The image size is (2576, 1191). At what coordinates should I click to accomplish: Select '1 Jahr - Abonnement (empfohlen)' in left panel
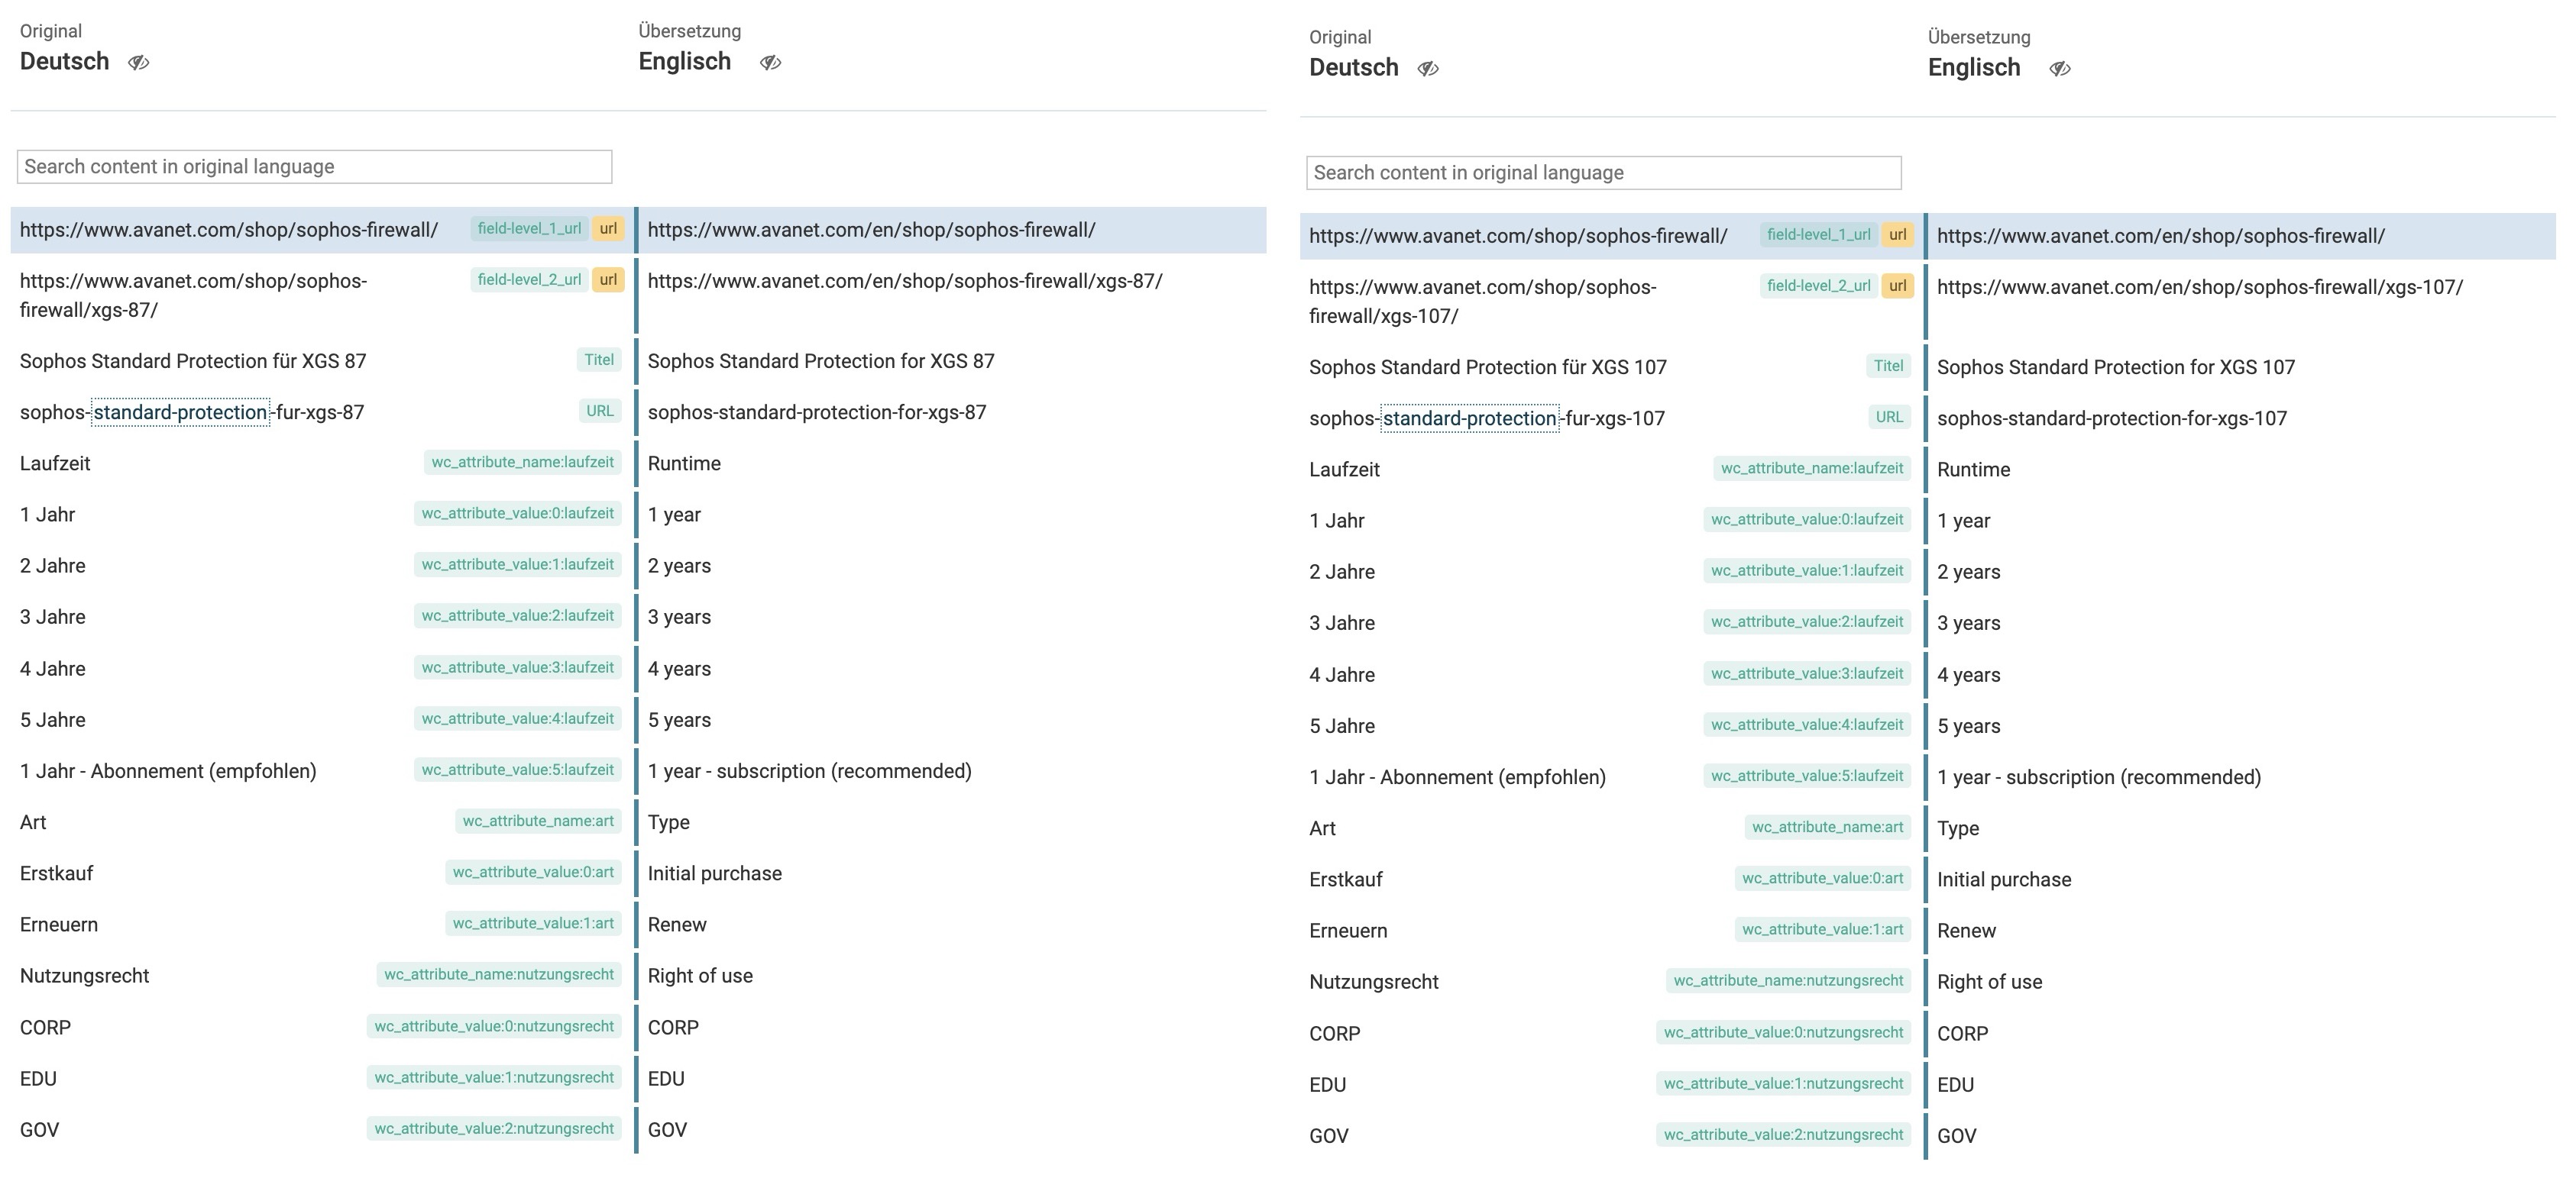pos(168,771)
